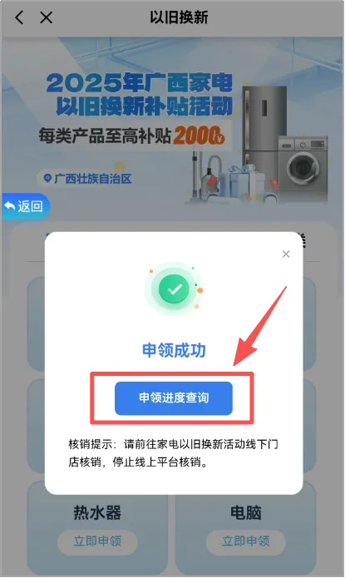The width and height of the screenshot is (345, 578).
Task: Tap 立即申领 under 热水器
Action: (97, 541)
